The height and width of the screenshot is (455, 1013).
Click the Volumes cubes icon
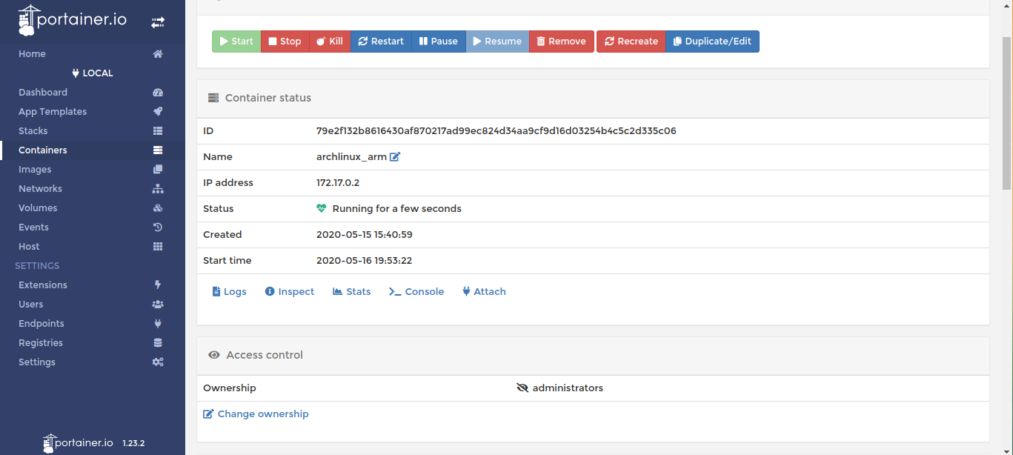(157, 208)
